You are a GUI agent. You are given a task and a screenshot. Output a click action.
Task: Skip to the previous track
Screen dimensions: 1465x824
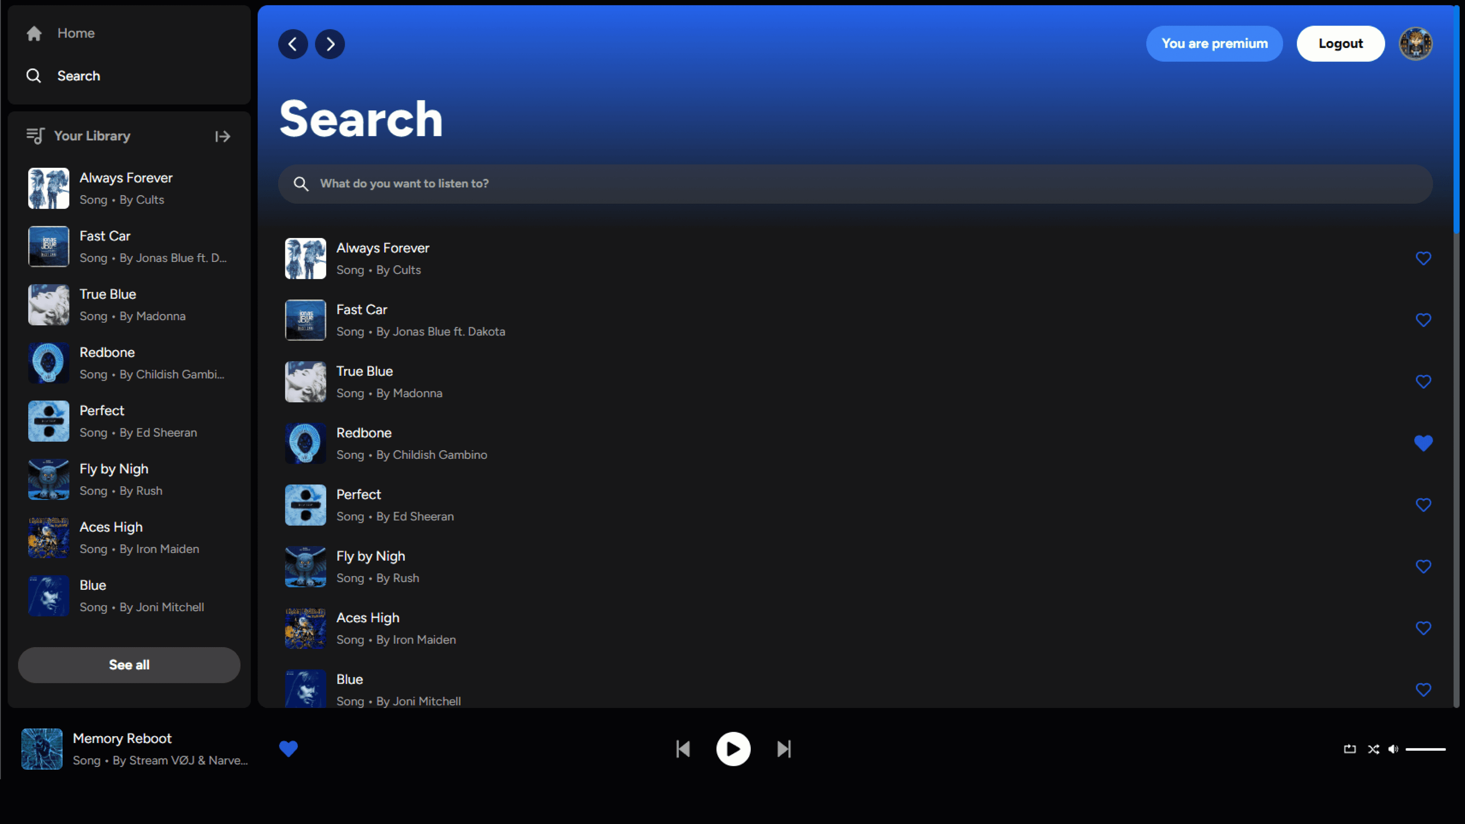(683, 749)
